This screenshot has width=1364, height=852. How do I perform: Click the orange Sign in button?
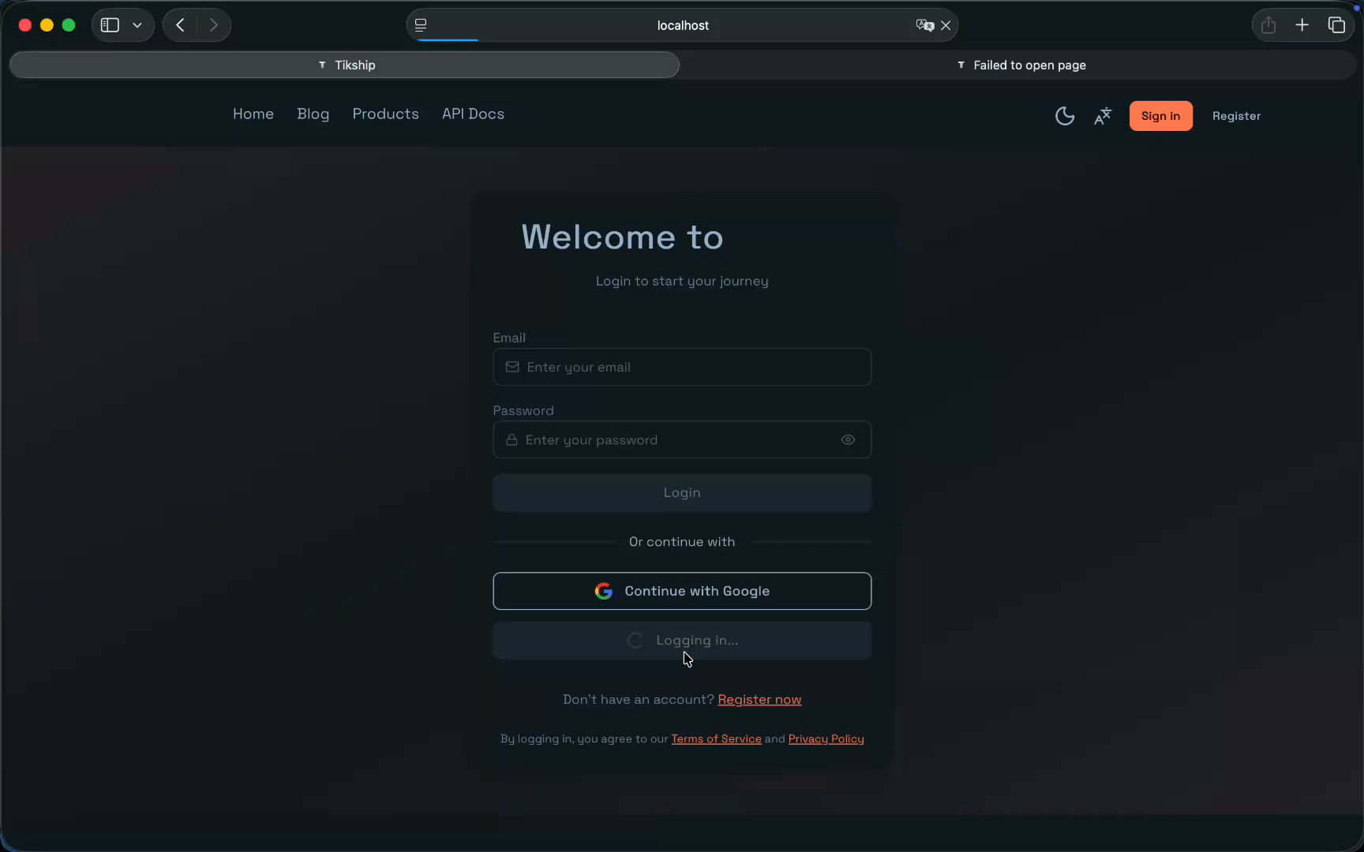click(x=1160, y=116)
